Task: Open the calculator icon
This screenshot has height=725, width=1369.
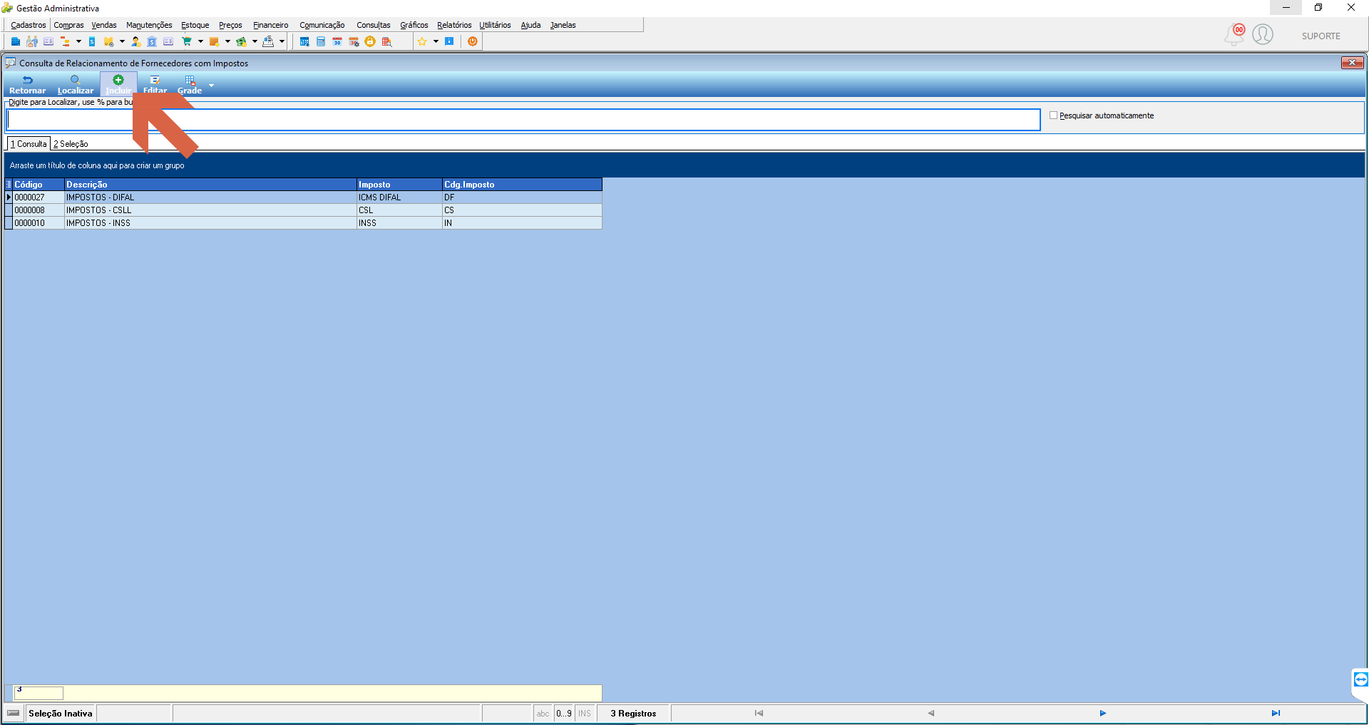Action: coord(321,41)
